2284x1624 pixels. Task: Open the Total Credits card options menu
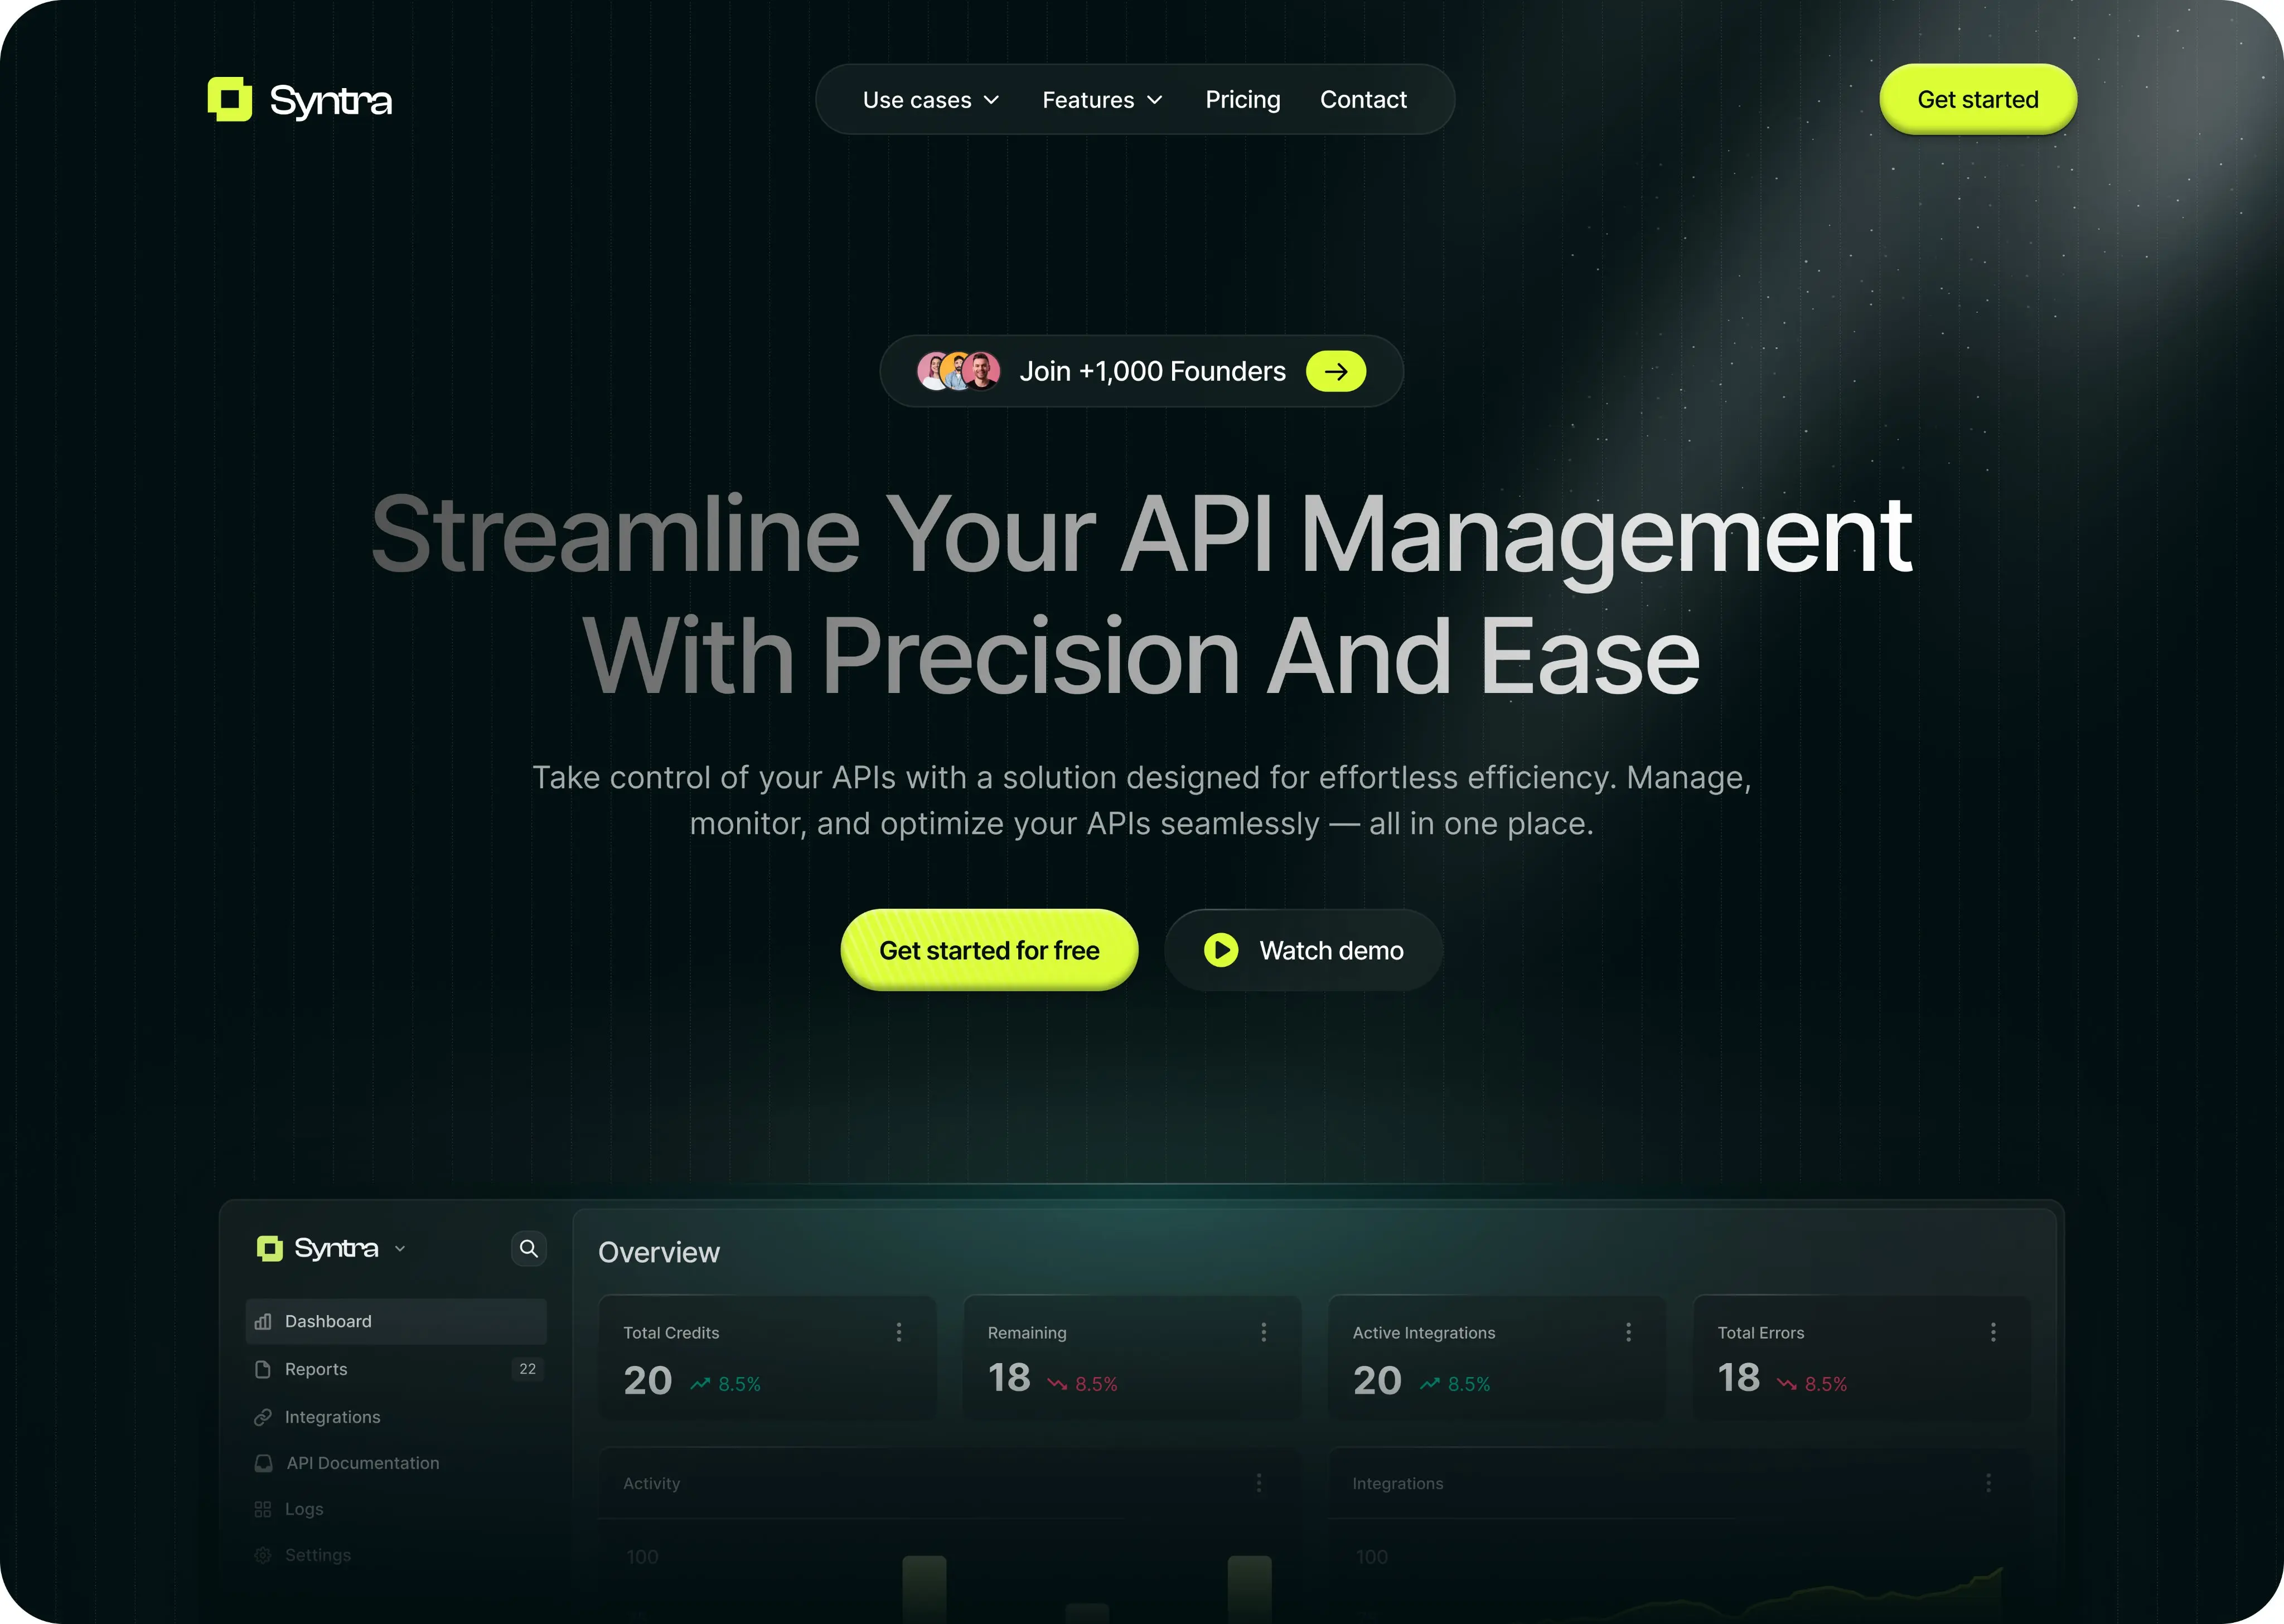(899, 1332)
